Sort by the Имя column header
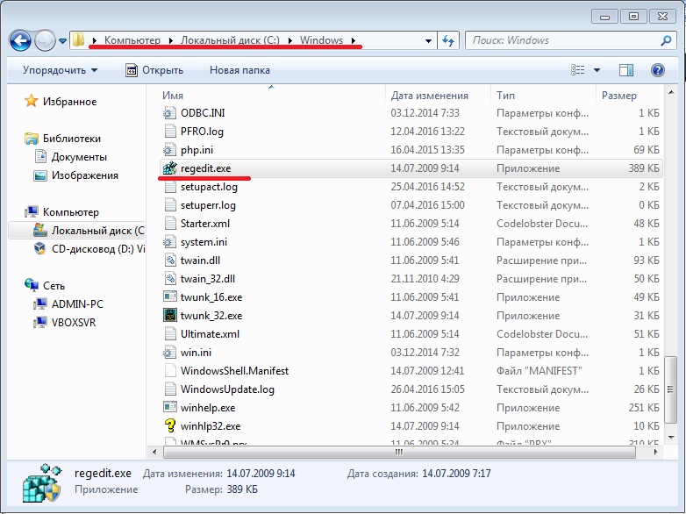This screenshot has width=686, height=514. (172, 95)
